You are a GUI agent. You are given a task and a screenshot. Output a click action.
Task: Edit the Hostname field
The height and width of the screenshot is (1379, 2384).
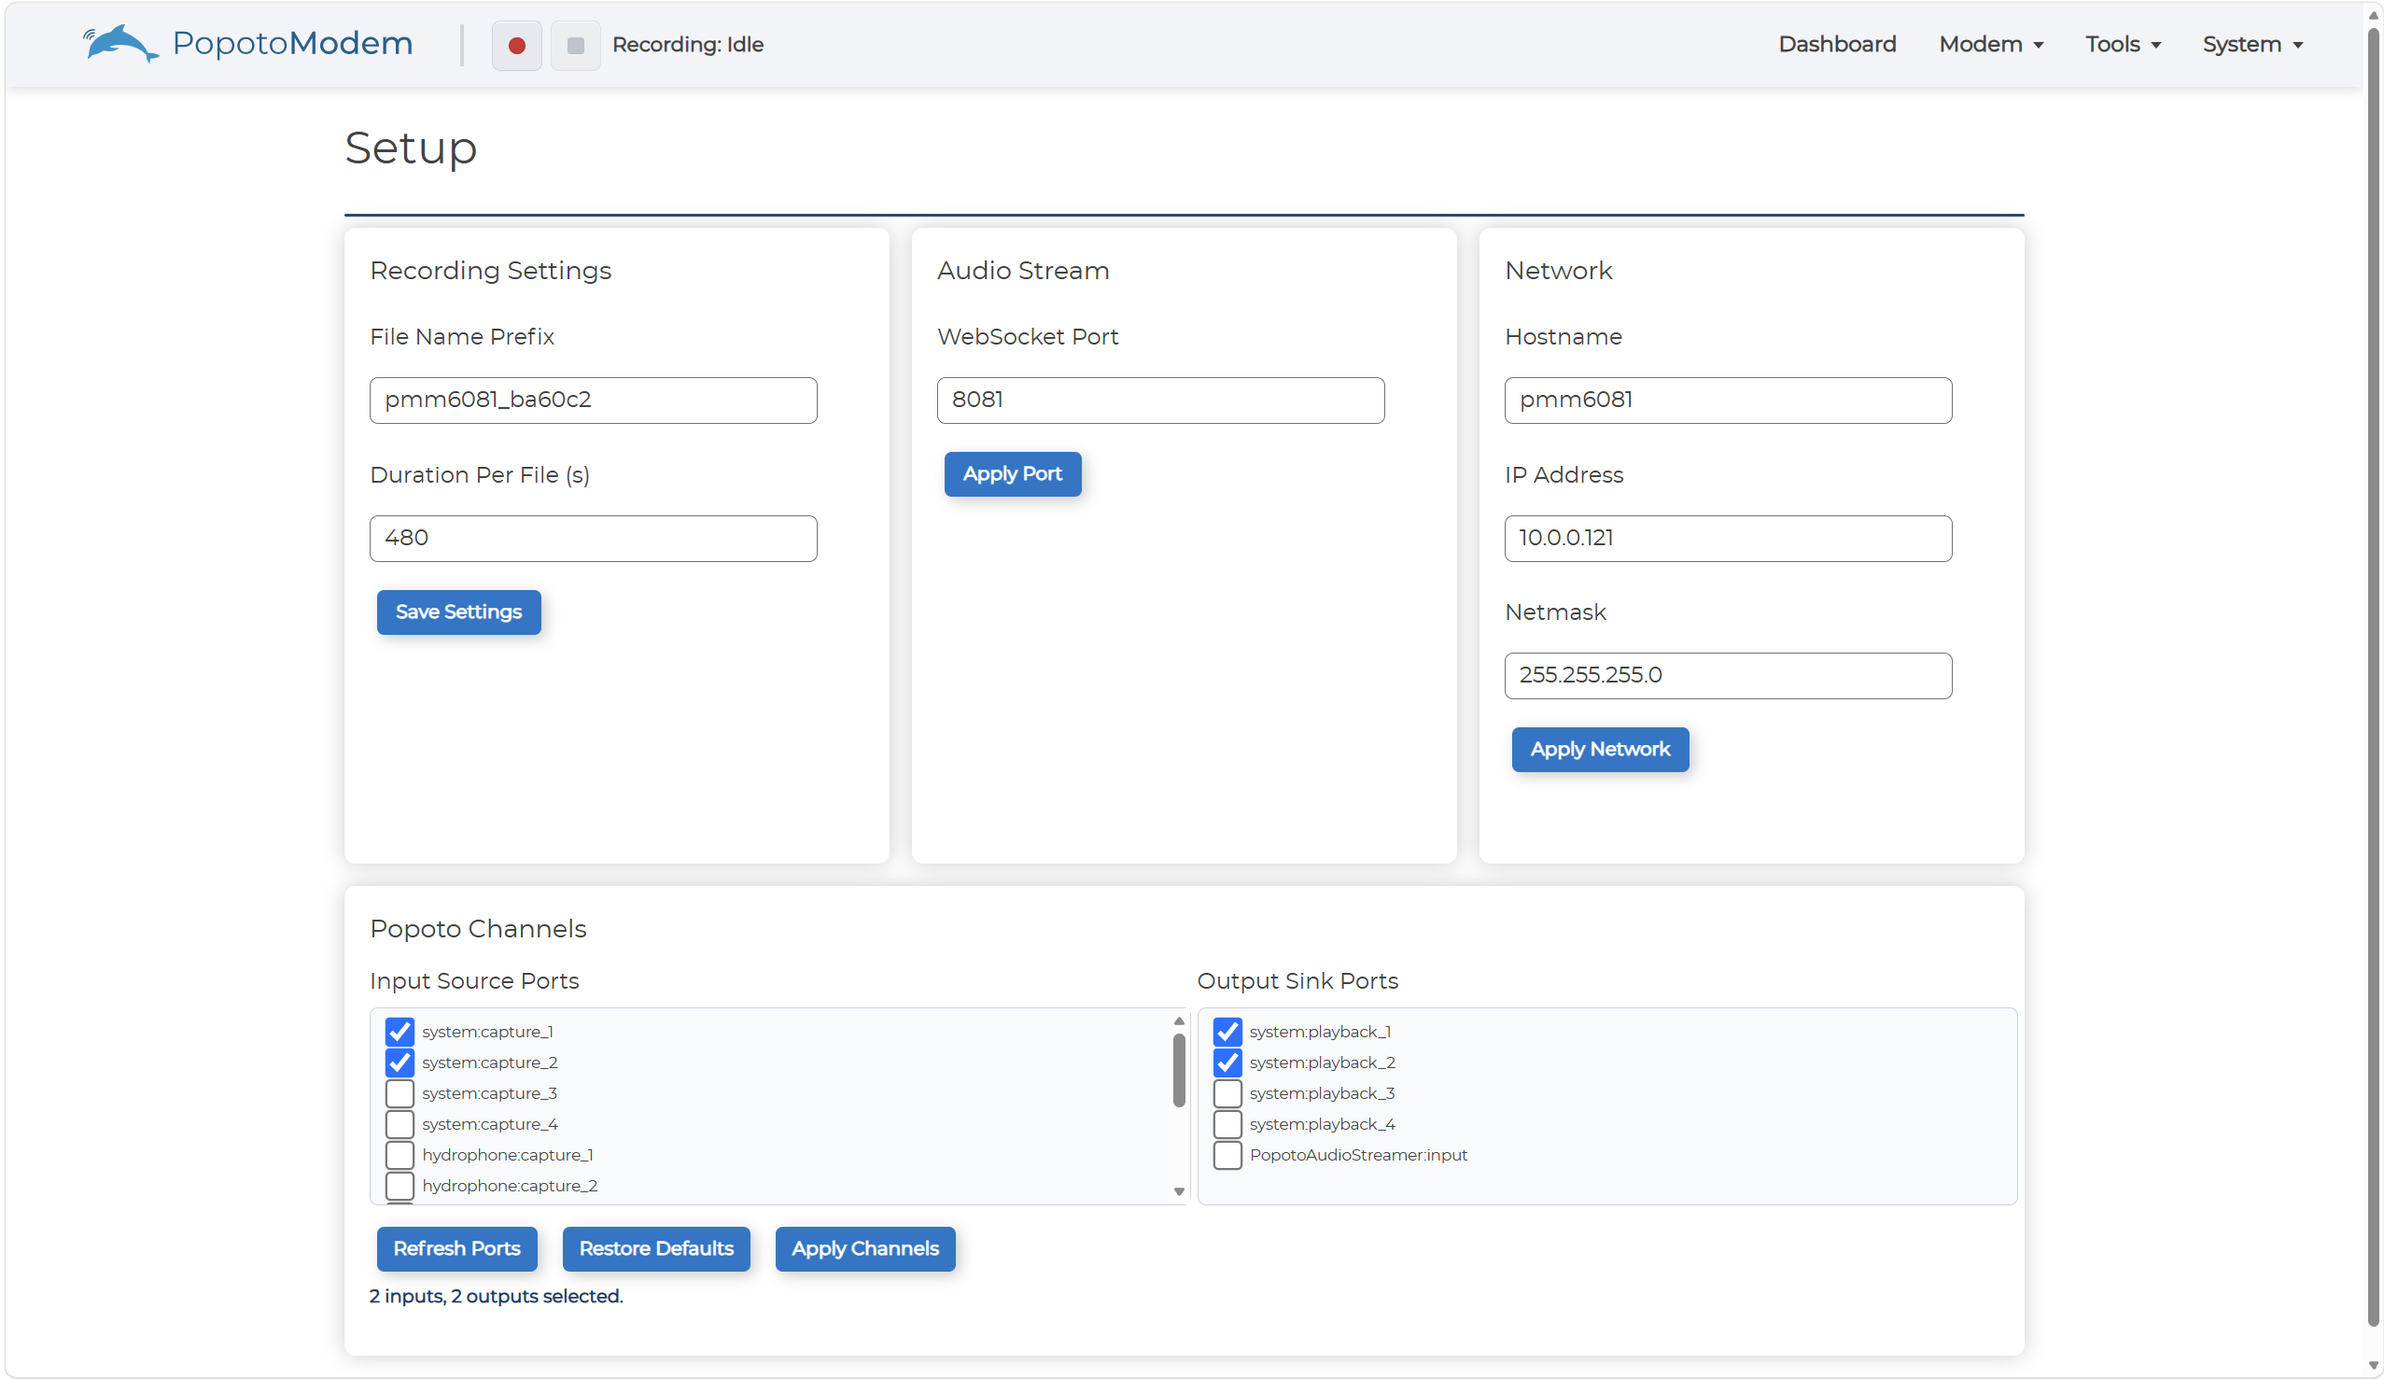tap(1728, 400)
